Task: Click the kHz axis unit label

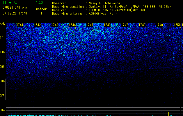Action: (3, 23)
